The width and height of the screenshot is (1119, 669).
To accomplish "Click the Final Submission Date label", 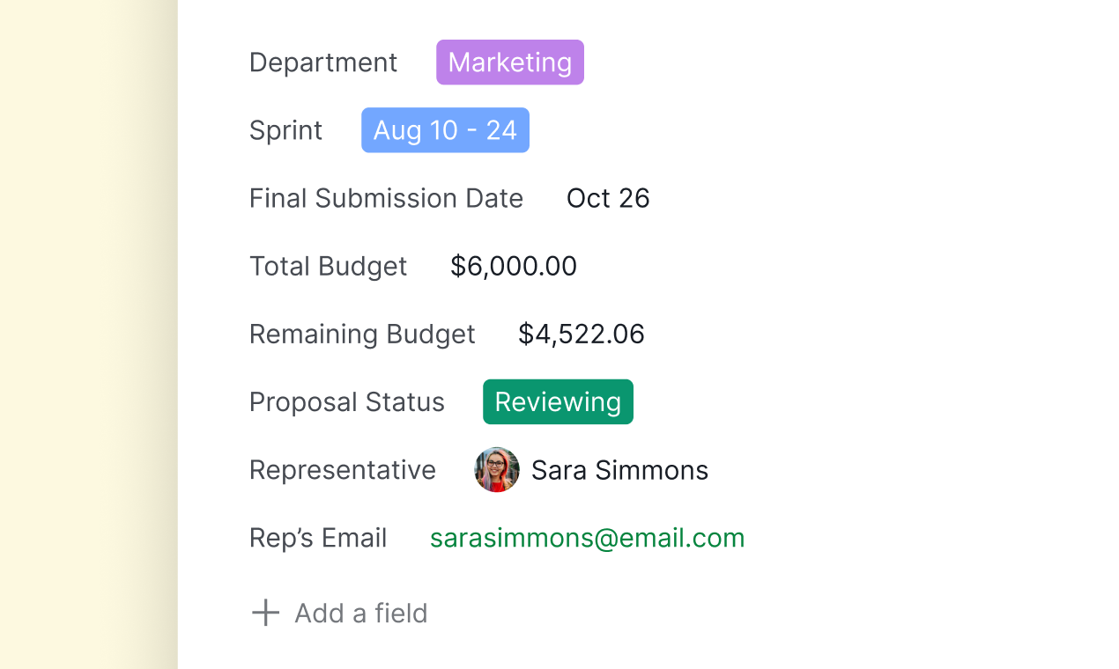I will (x=386, y=198).
